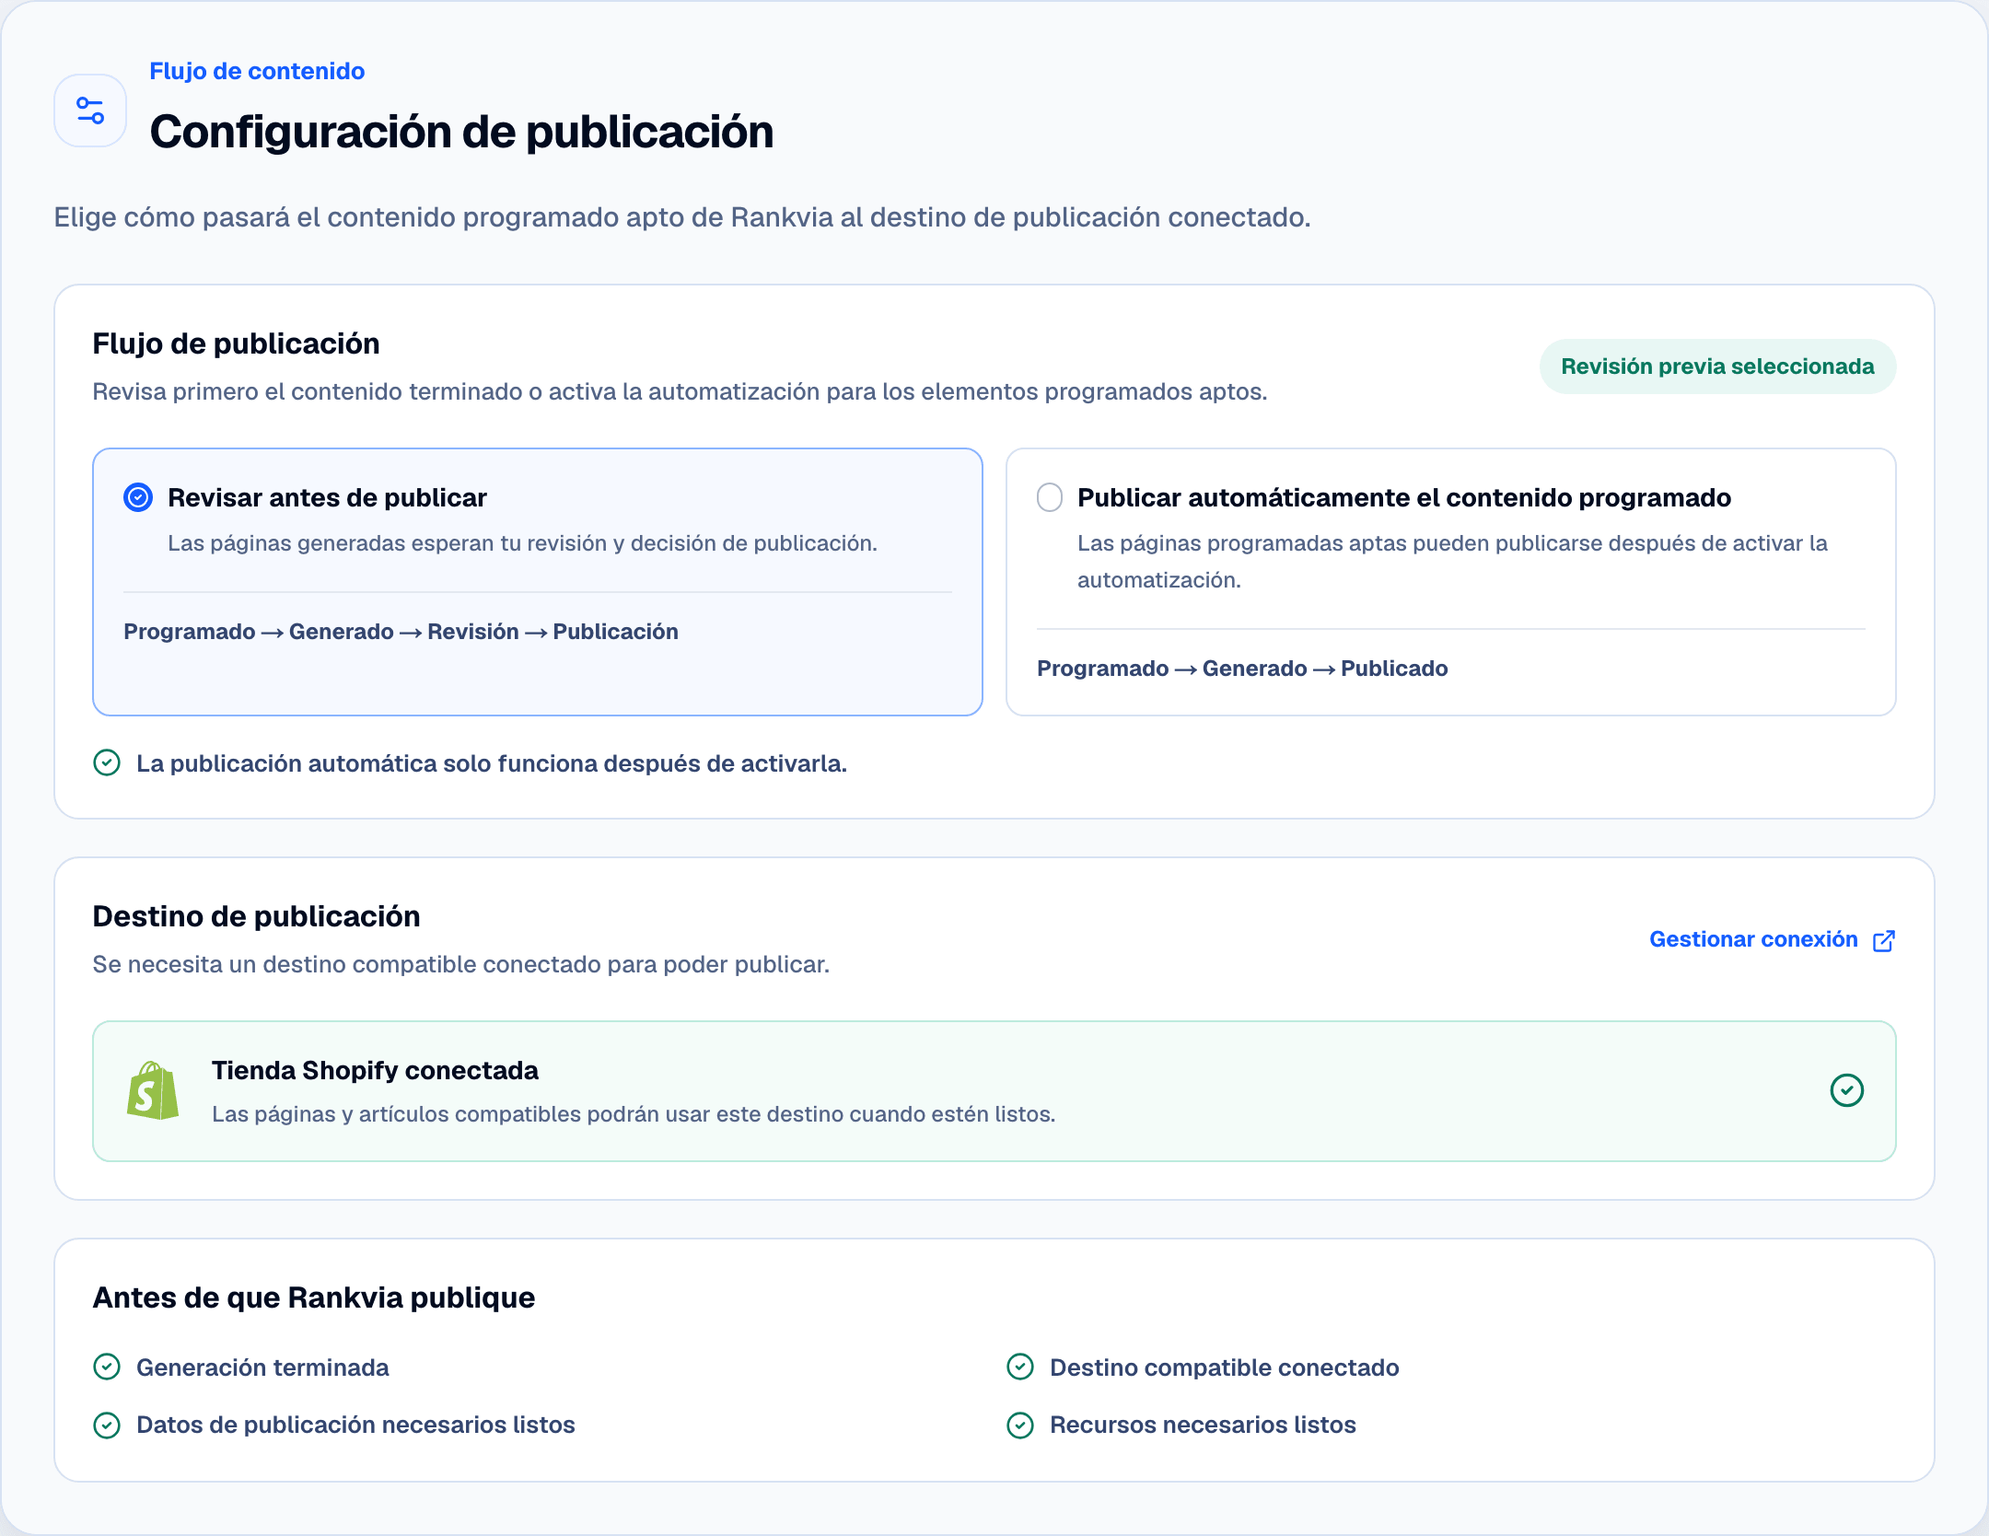Image resolution: width=1989 pixels, height=1536 pixels.
Task: Click check icon beside 'La publicación automática' note
Action: [x=107, y=762]
